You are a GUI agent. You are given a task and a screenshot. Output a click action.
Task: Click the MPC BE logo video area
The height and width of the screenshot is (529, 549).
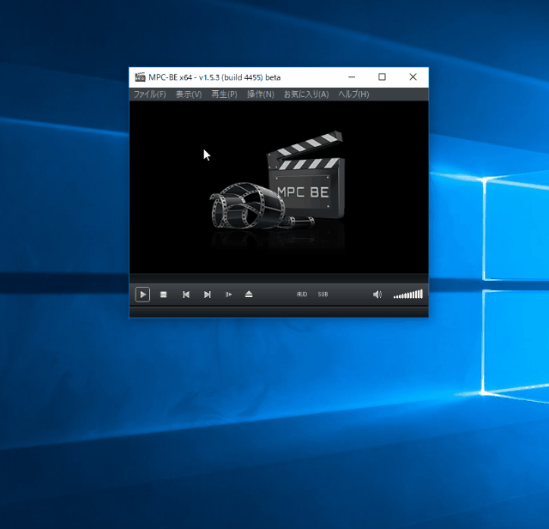[279, 187]
